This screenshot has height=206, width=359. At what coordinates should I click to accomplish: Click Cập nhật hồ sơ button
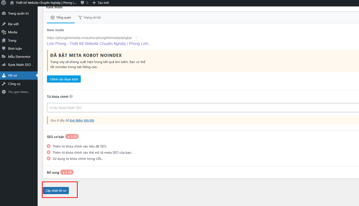pos(56,191)
